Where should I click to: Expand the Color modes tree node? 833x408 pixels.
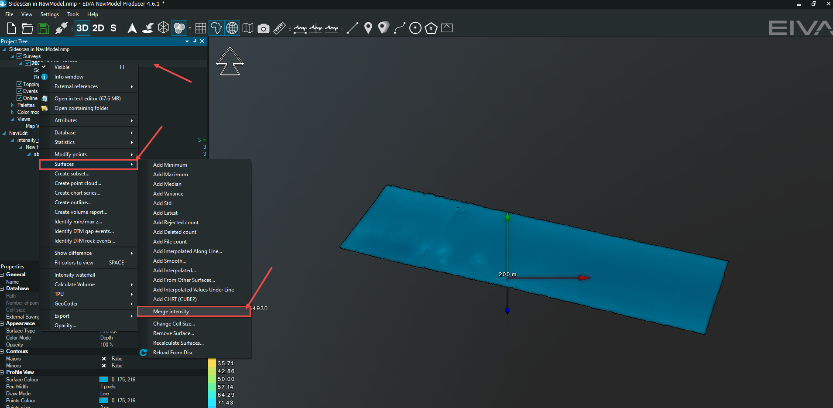12,112
